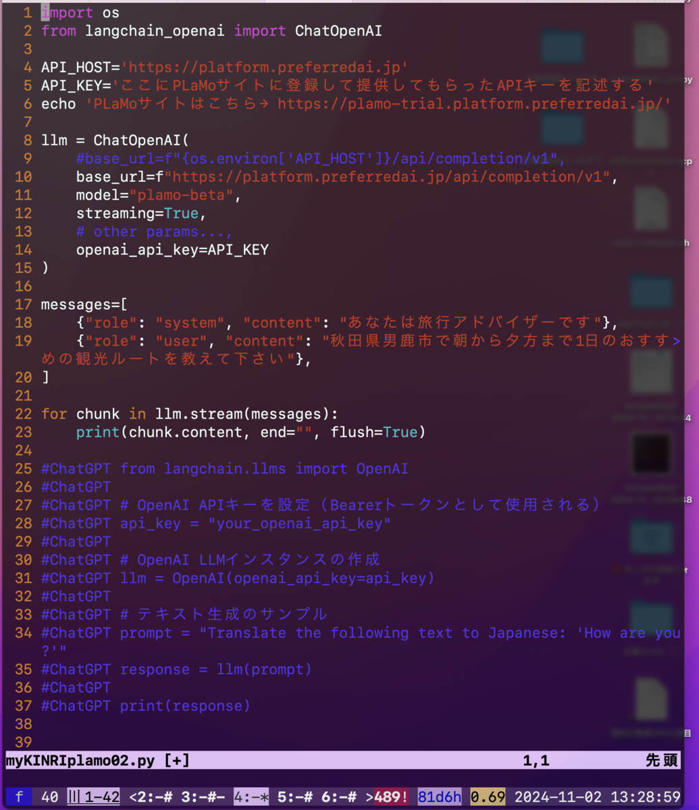
Task: Click streaming=True parameter
Action: [142, 213]
